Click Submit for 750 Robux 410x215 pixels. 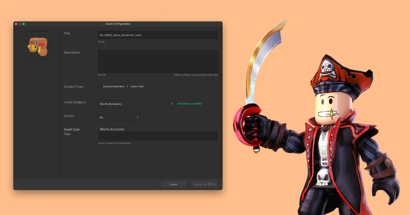[x=204, y=184]
